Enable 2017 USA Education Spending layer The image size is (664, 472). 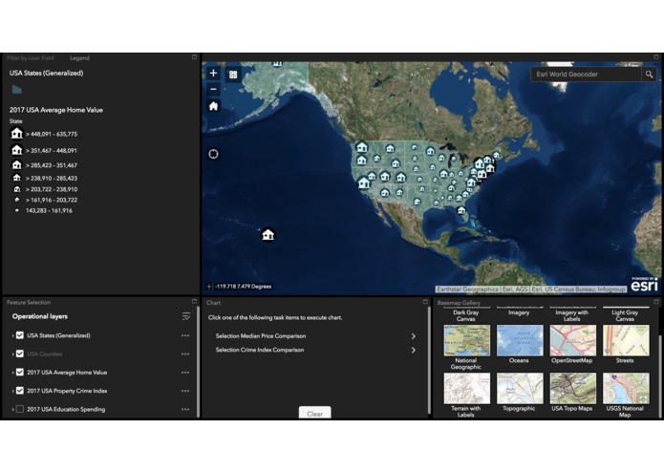pos(20,409)
